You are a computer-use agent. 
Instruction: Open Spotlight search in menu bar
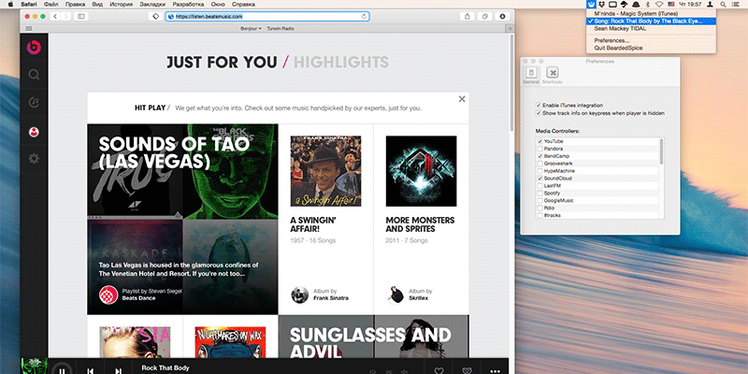pos(723,5)
